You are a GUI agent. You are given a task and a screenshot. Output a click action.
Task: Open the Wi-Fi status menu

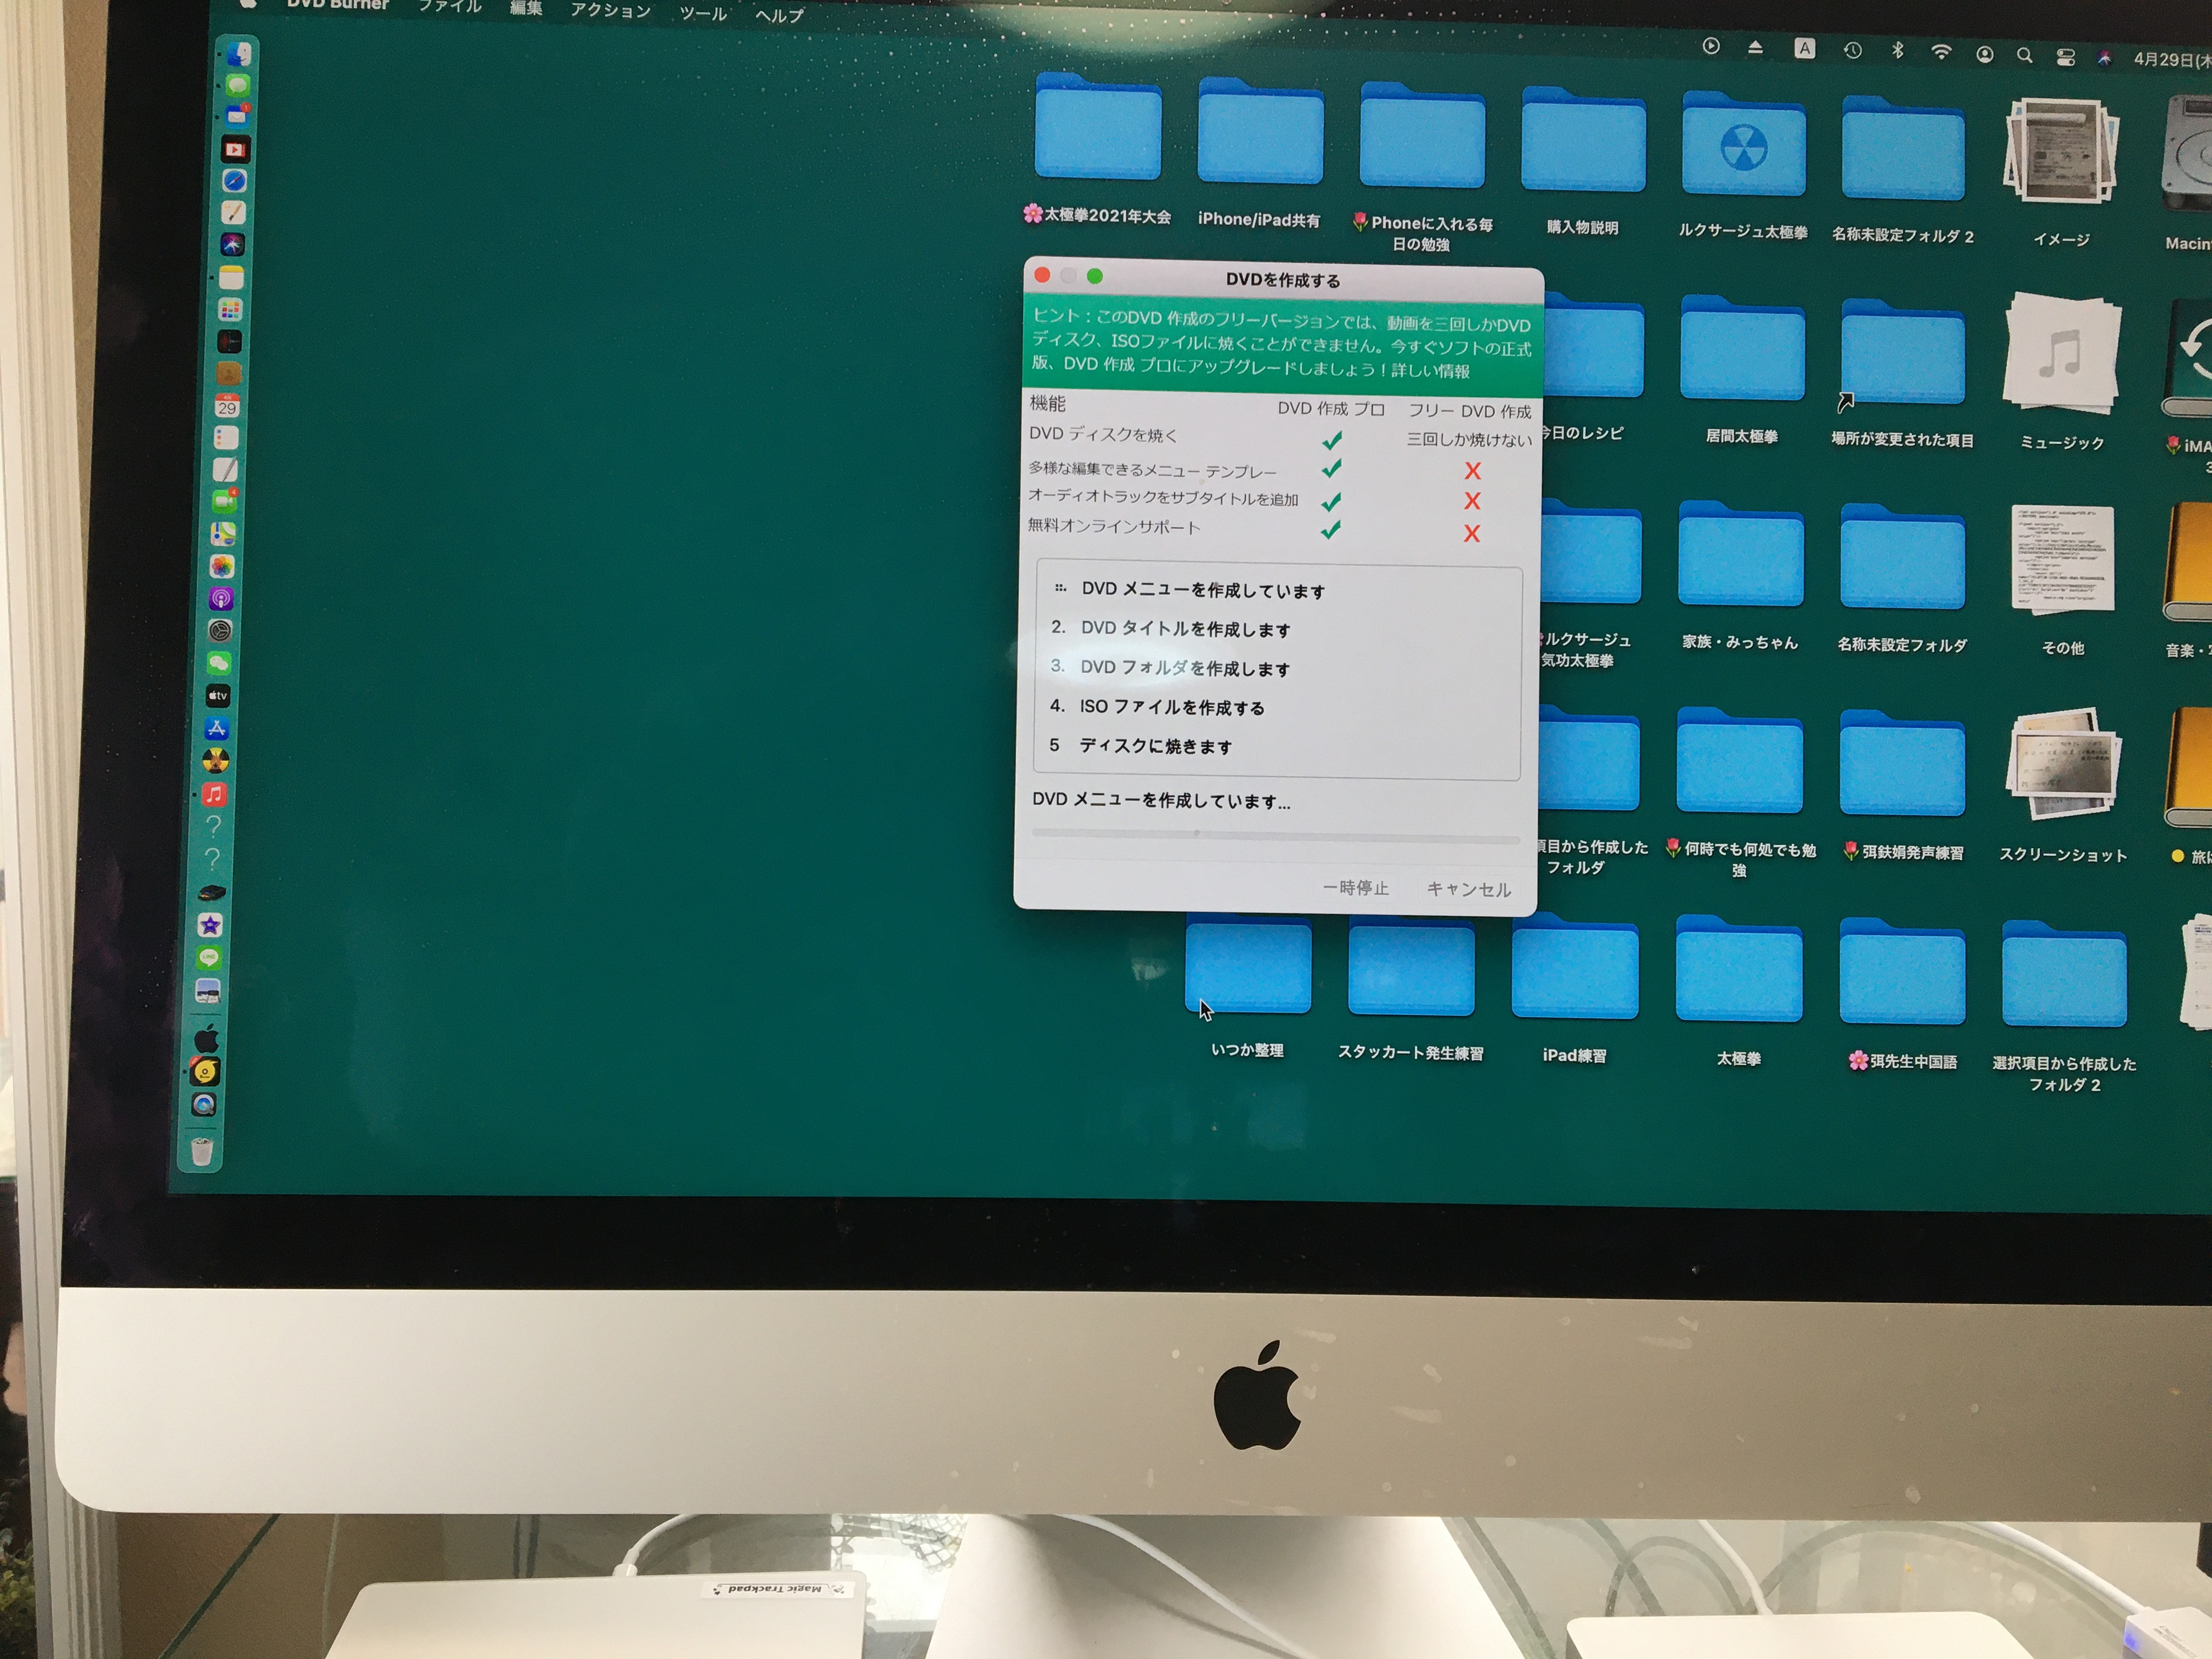1940,52
